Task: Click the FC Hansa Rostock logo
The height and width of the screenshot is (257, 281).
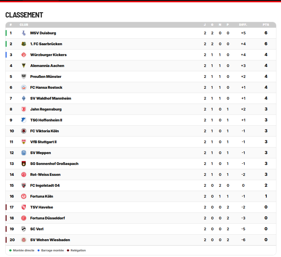Action: click(x=24, y=87)
